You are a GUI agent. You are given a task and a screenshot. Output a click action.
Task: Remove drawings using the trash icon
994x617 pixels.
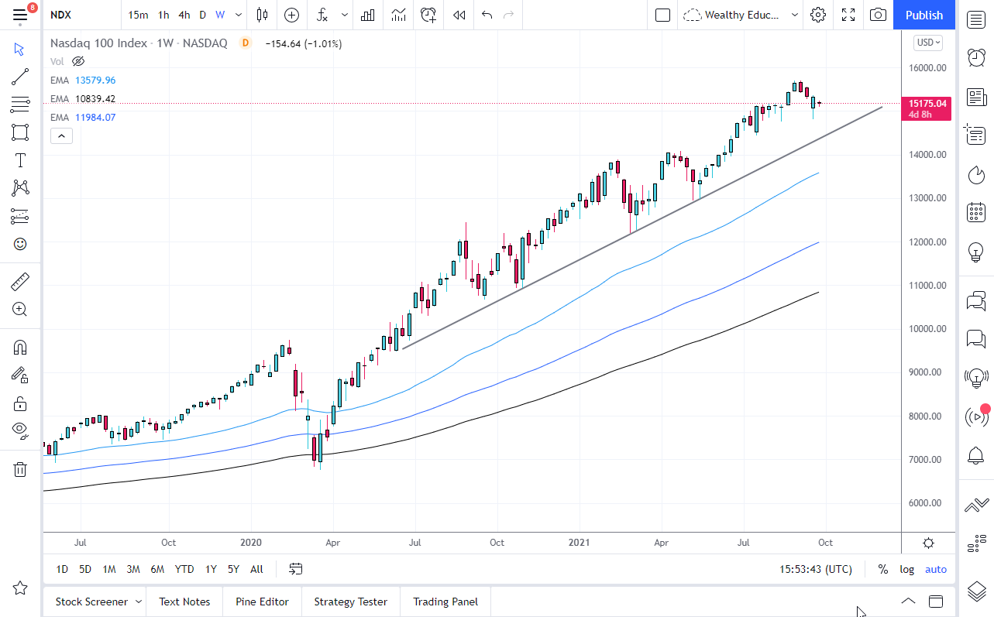tap(20, 469)
